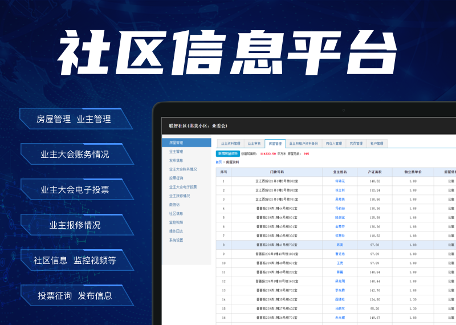Click the 产证面积 column header
This screenshot has height=325, width=456.
pos(374,172)
